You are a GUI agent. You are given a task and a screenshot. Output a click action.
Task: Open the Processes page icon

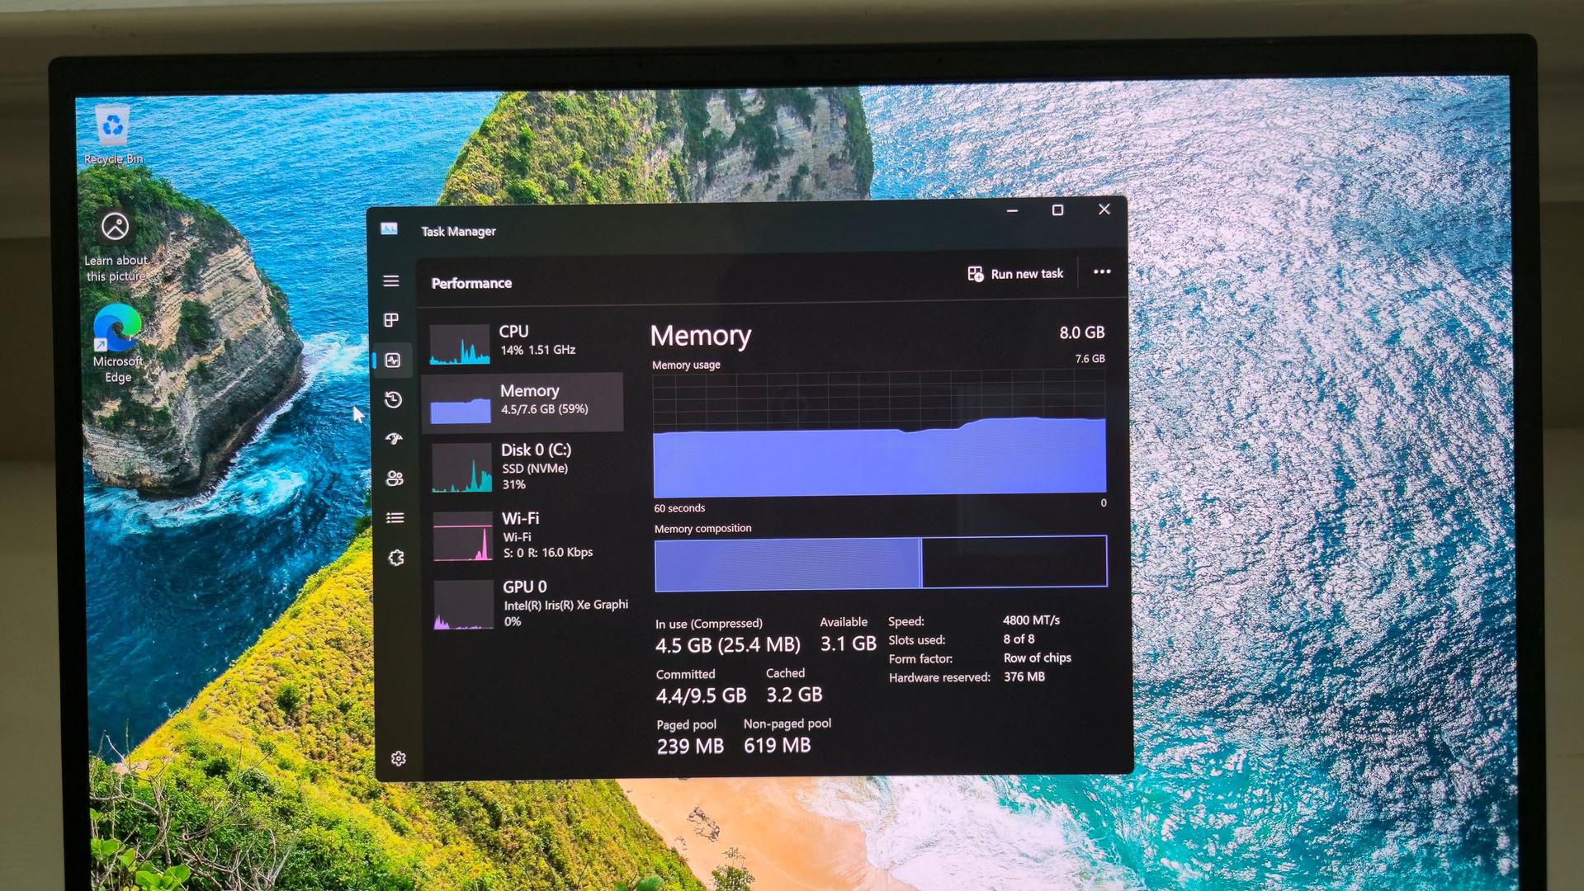[391, 320]
